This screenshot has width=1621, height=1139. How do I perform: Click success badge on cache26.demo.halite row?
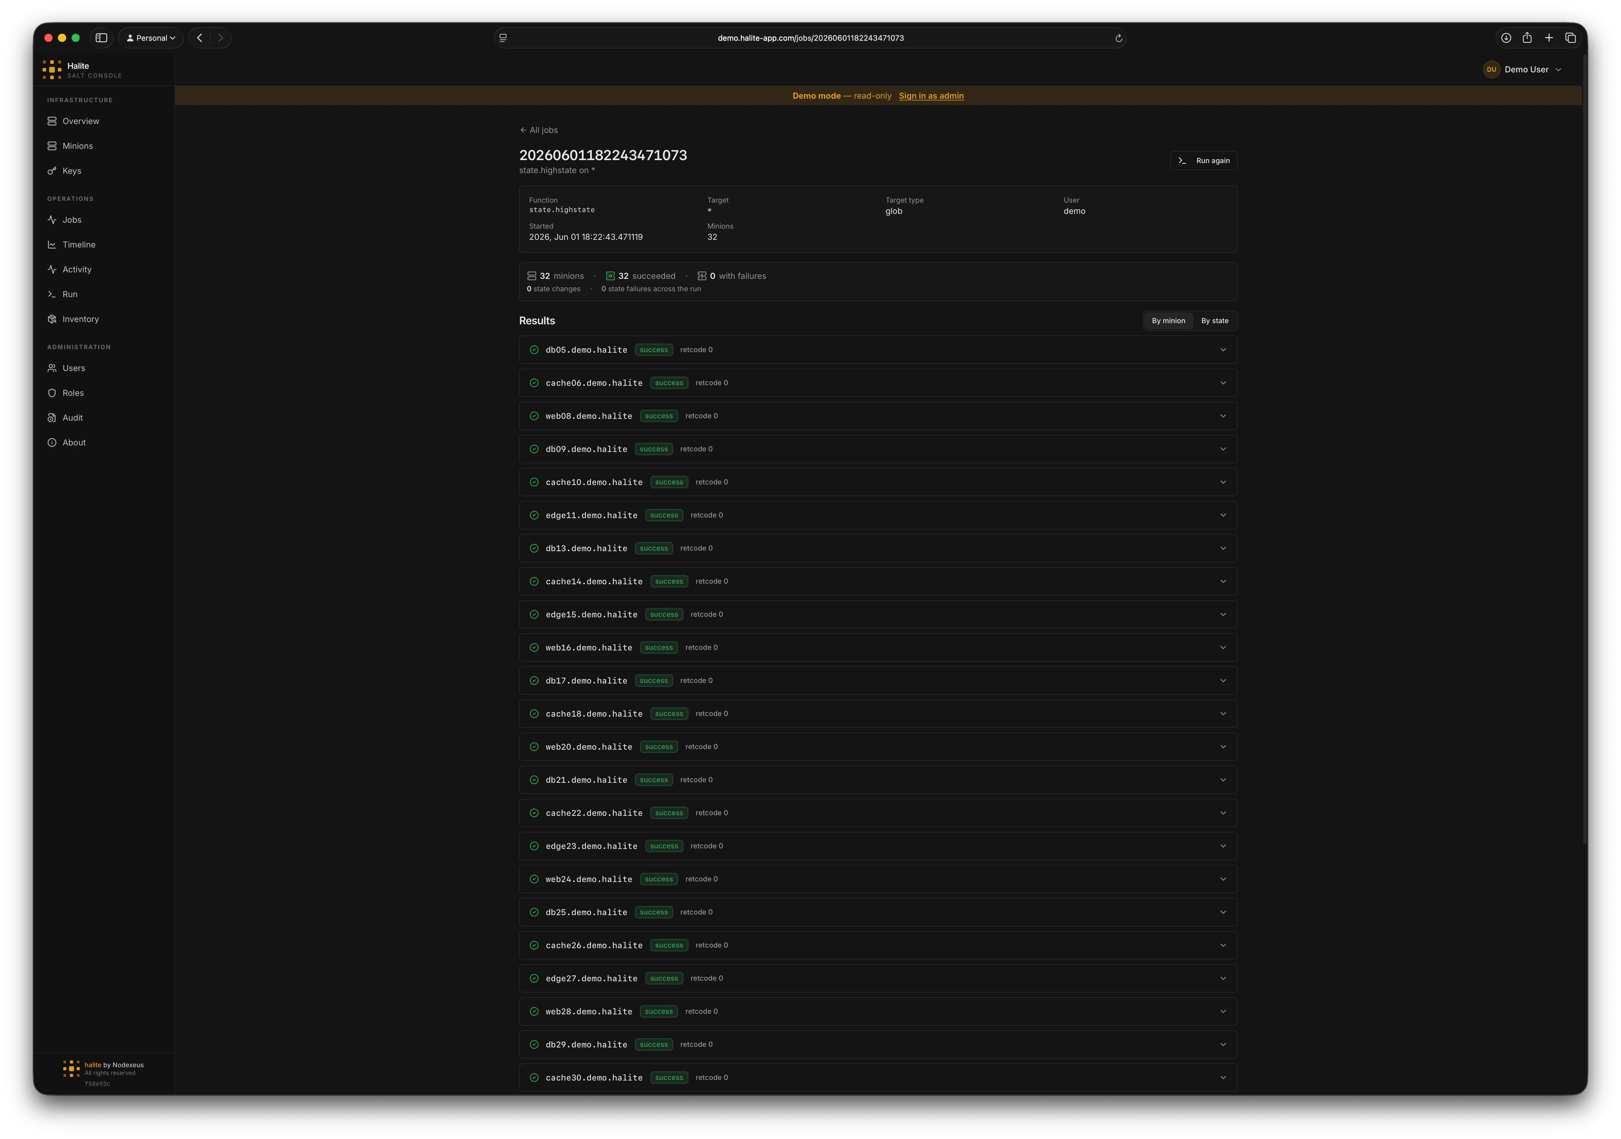(x=669, y=946)
